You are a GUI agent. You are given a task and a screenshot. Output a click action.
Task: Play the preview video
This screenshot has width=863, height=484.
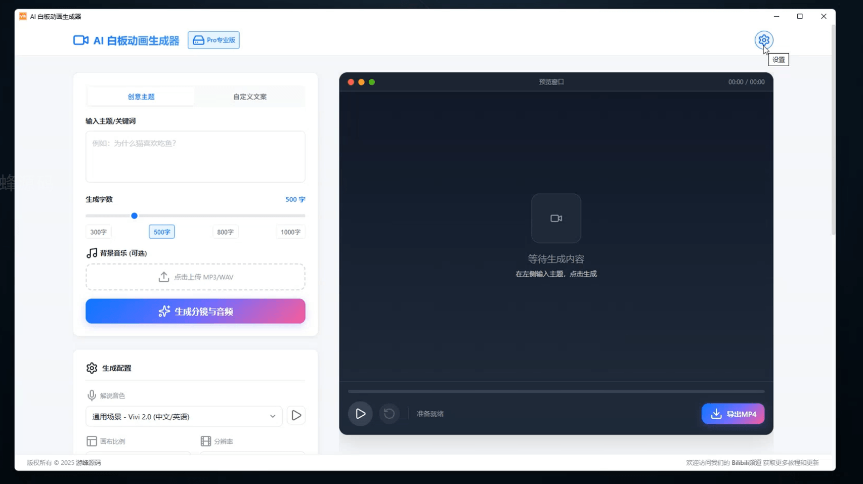click(360, 414)
